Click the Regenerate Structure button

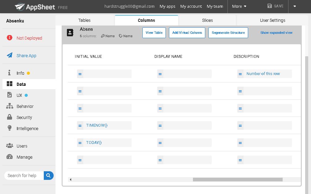click(228, 32)
